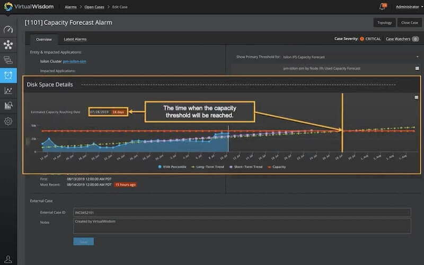The image size is (424, 265).
Task: Go to Open Cases breadcrumb
Action: [94, 7]
